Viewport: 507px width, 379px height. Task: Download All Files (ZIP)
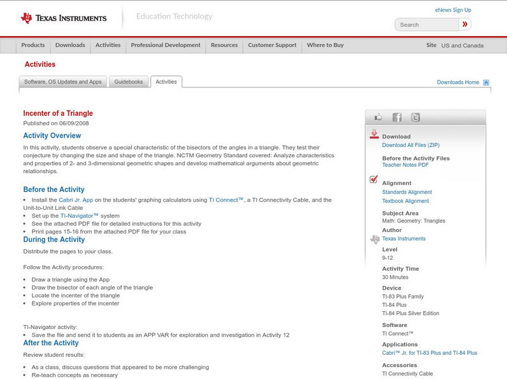[x=411, y=145]
